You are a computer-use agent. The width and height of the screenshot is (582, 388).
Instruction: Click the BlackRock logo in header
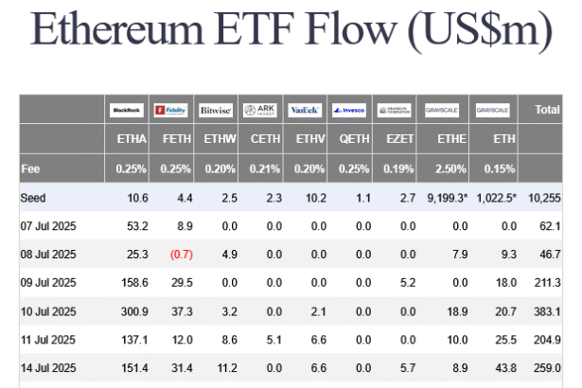coord(126,110)
